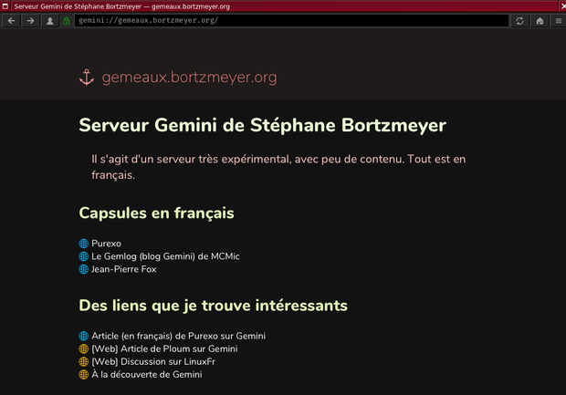Open [Web] Discussion sur LinuxFr
This screenshot has height=395, width=566.
153,362
